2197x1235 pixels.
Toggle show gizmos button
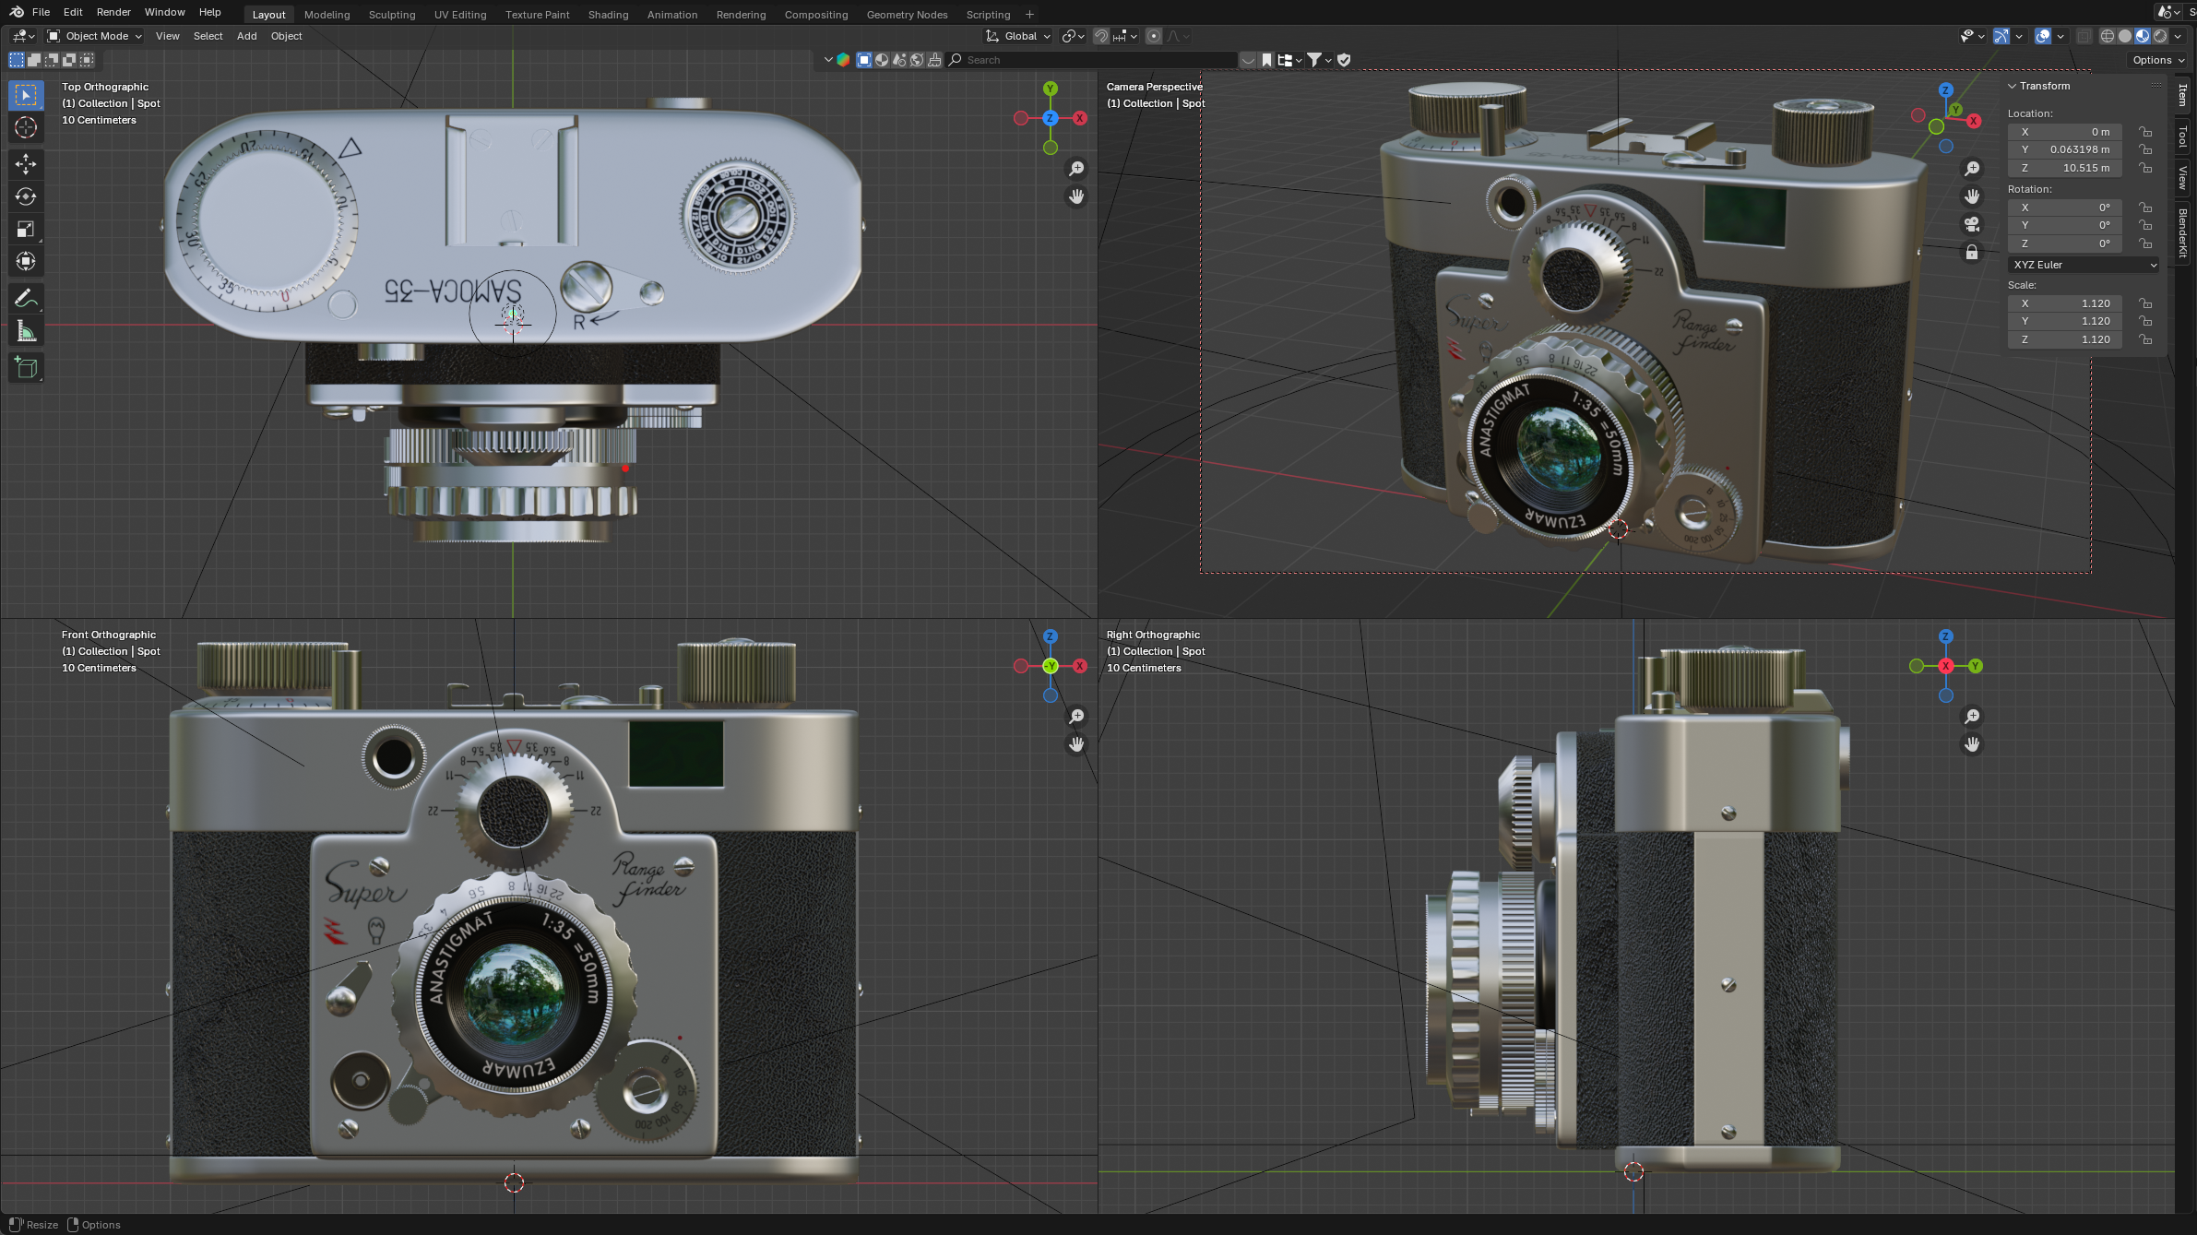2001,36
